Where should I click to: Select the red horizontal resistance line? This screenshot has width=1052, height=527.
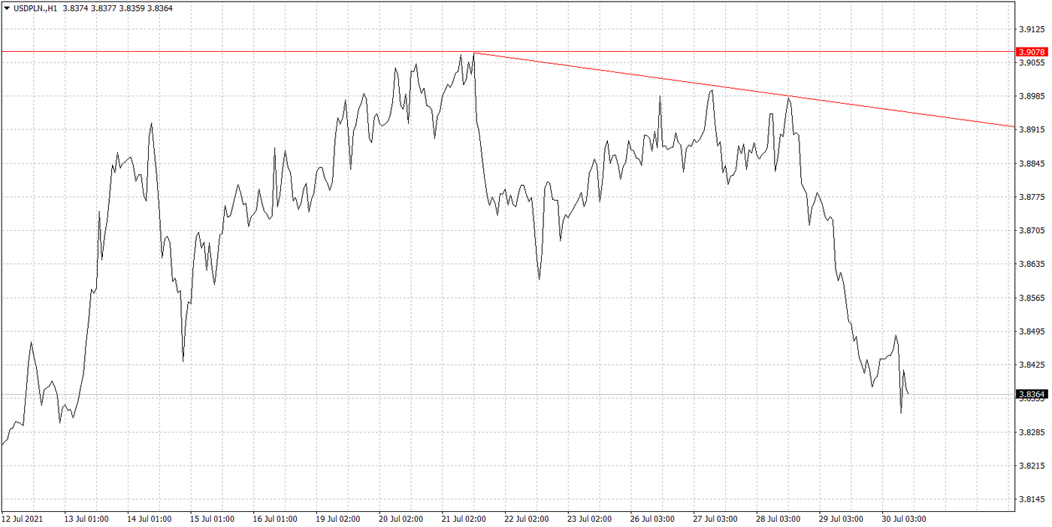225,52
